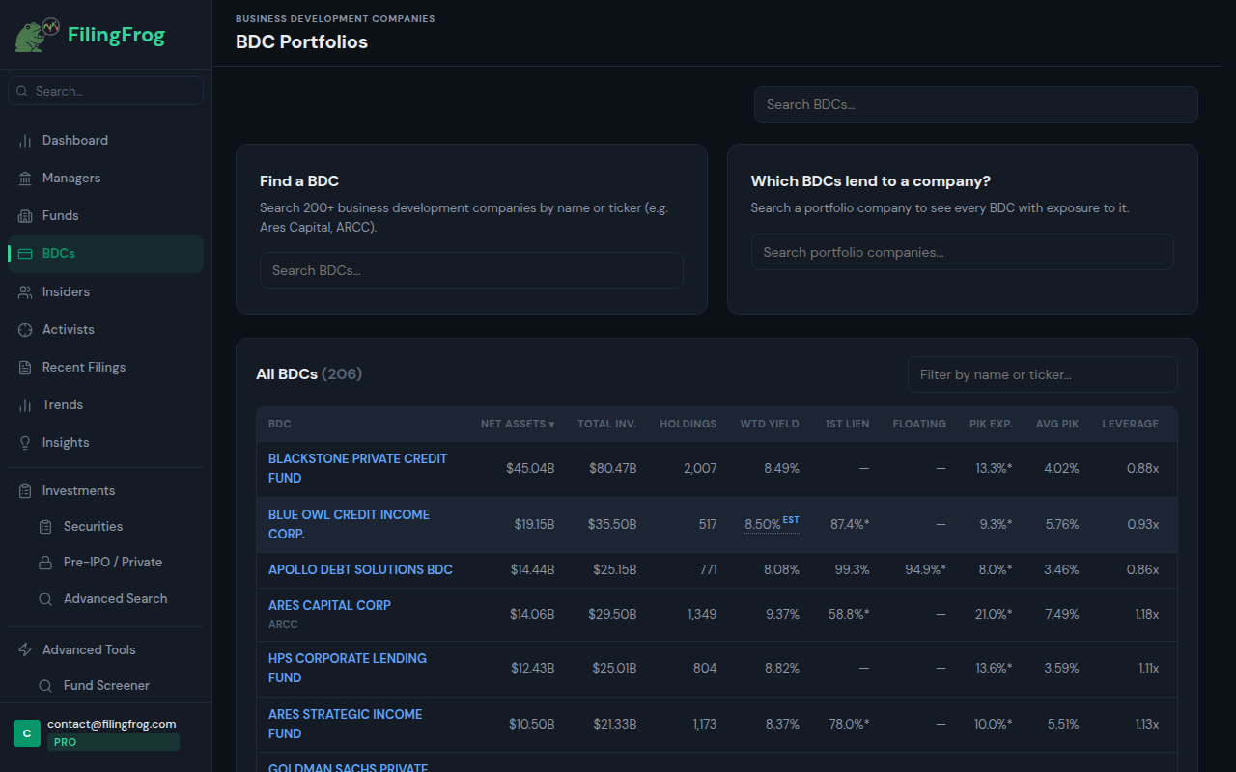
Task: Click the ARCC ticker label
Action: coord(283,625)
